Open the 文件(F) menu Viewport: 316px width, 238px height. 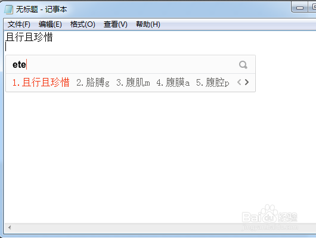tap(18, 24)
